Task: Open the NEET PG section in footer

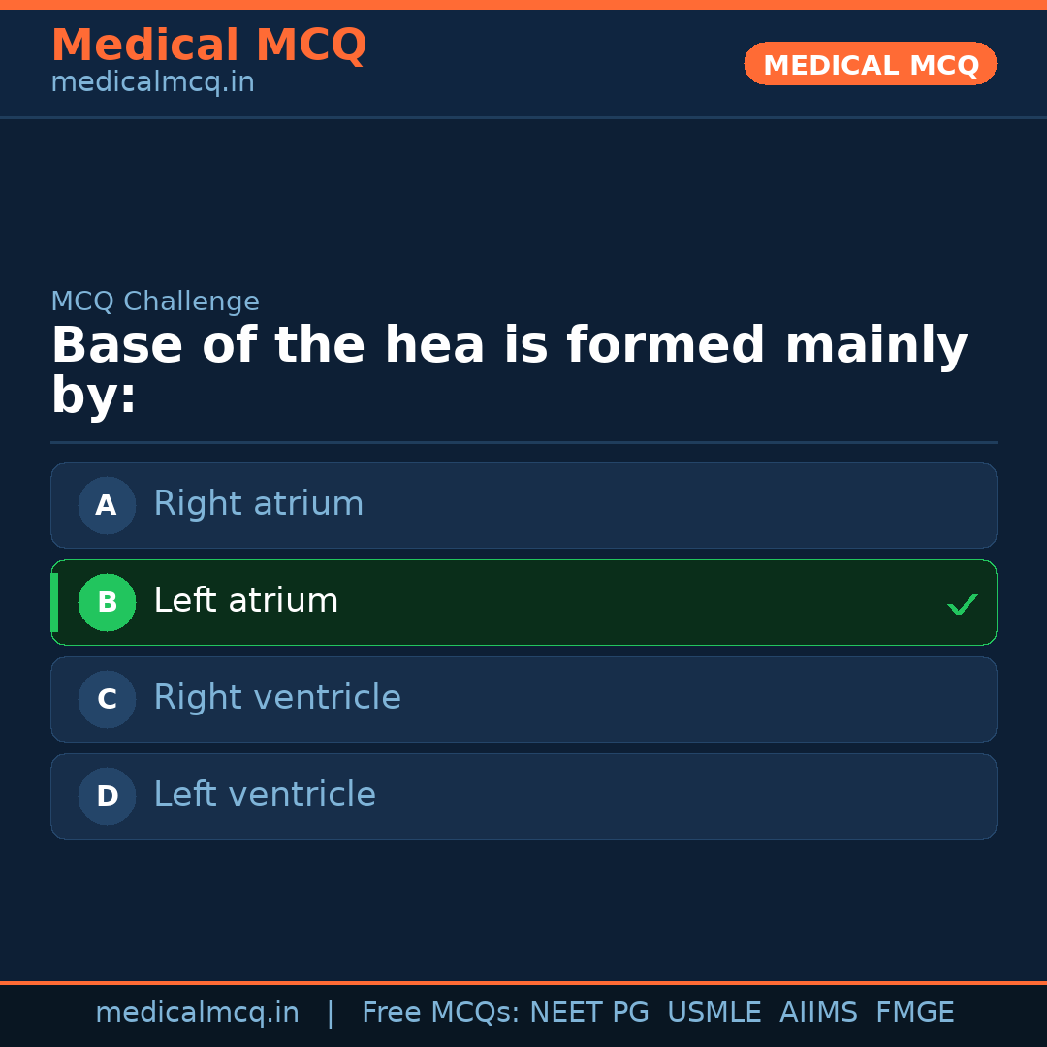Action: pyautogui.click(x=589, y=1011)
